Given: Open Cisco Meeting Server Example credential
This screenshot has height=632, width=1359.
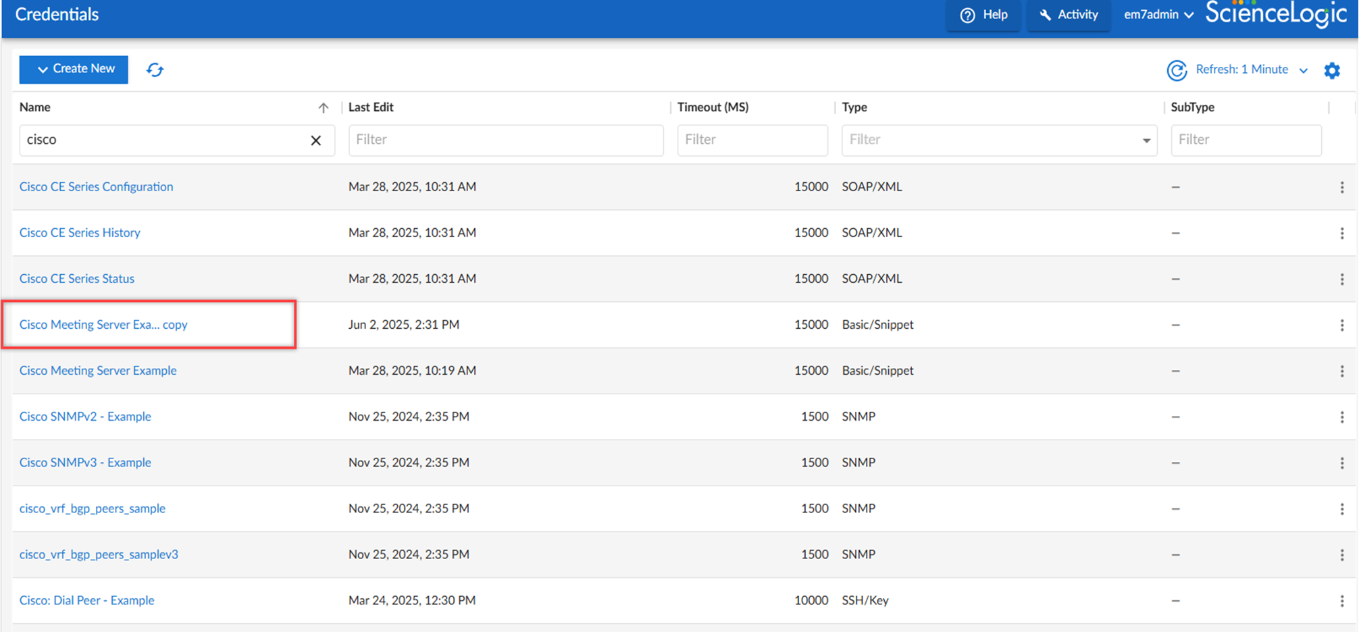Looking at the screenshot, I should click(x=98, y=370).
